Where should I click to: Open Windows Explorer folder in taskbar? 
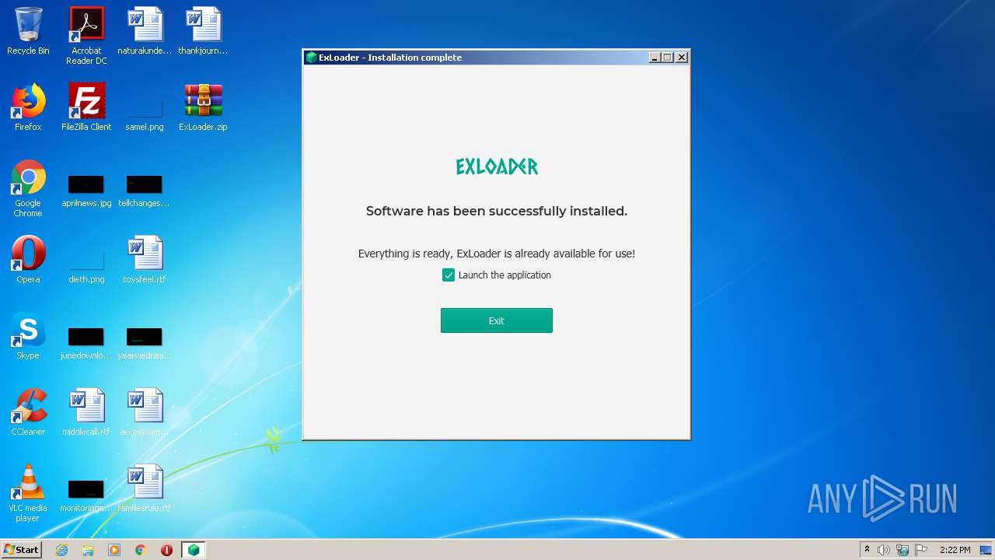88,550
